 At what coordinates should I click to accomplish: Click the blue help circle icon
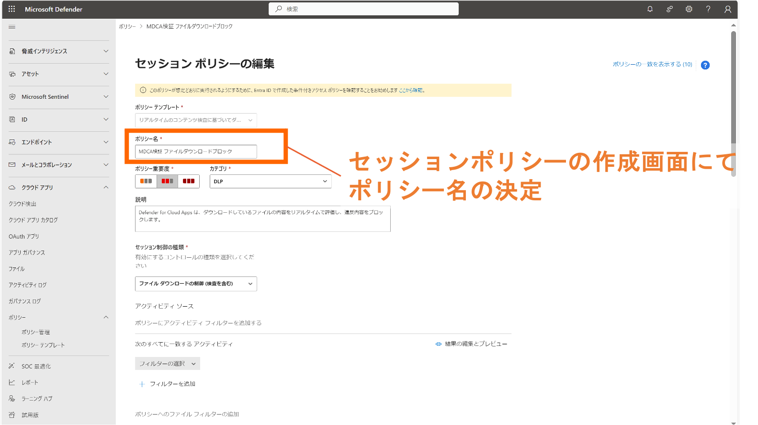[x=705, y=65]
